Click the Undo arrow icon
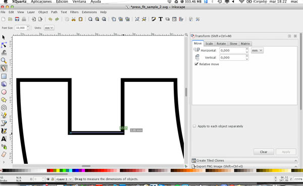 tap(50, 19)
